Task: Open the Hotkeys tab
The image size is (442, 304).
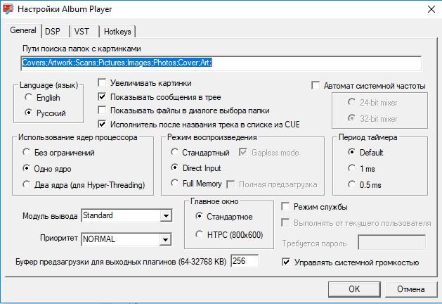Action: pyautogui.click(x=117, y=32)
